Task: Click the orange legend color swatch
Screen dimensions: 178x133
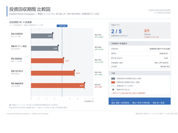Action: (x=113, y=82)
